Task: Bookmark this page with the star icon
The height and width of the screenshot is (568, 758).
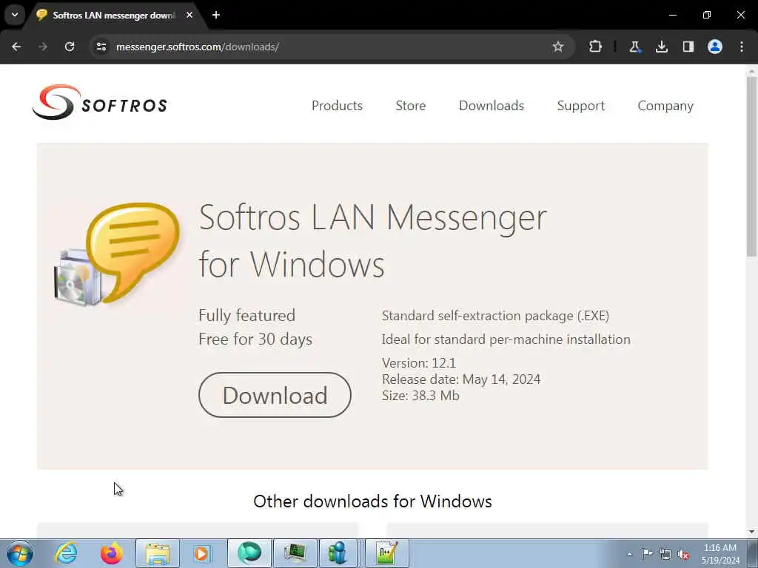Action: (x=558, y=47)
